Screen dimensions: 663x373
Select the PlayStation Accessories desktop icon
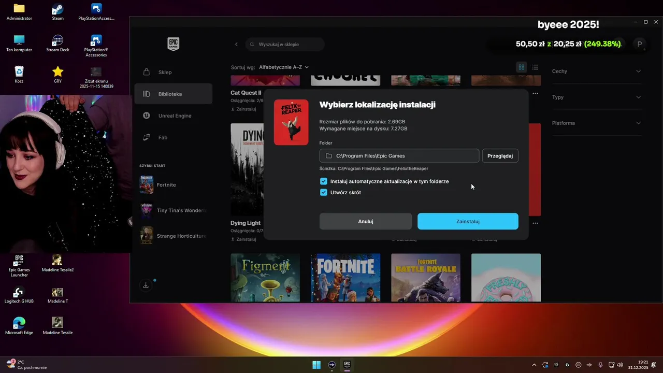point(96,46)
